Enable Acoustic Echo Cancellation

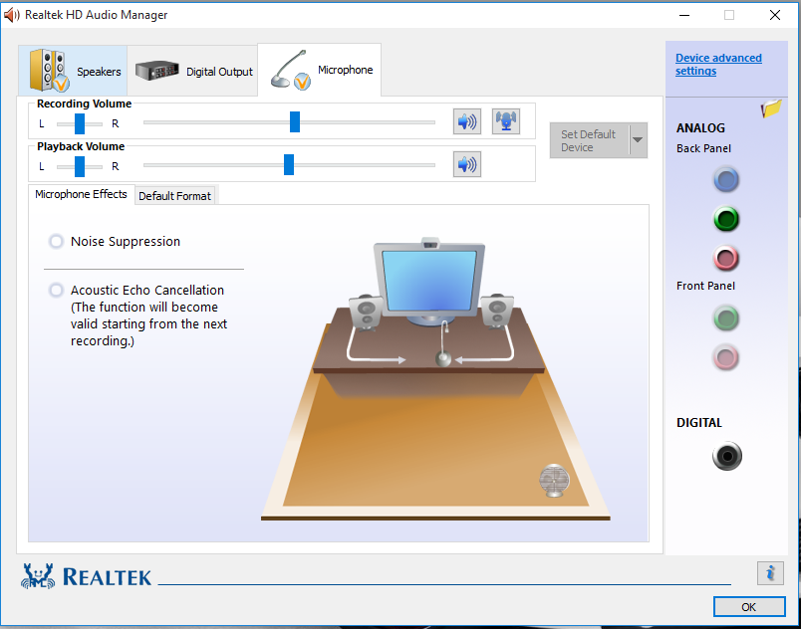click(x=56, y=291)
